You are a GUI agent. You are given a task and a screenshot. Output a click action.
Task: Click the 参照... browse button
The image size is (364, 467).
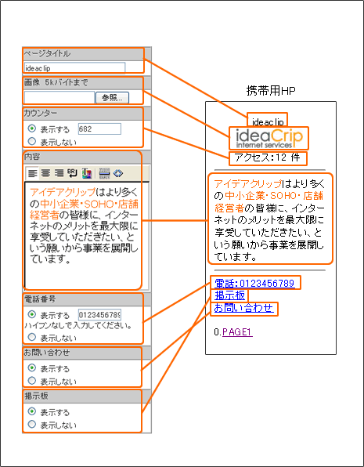(x=112, y=97)
